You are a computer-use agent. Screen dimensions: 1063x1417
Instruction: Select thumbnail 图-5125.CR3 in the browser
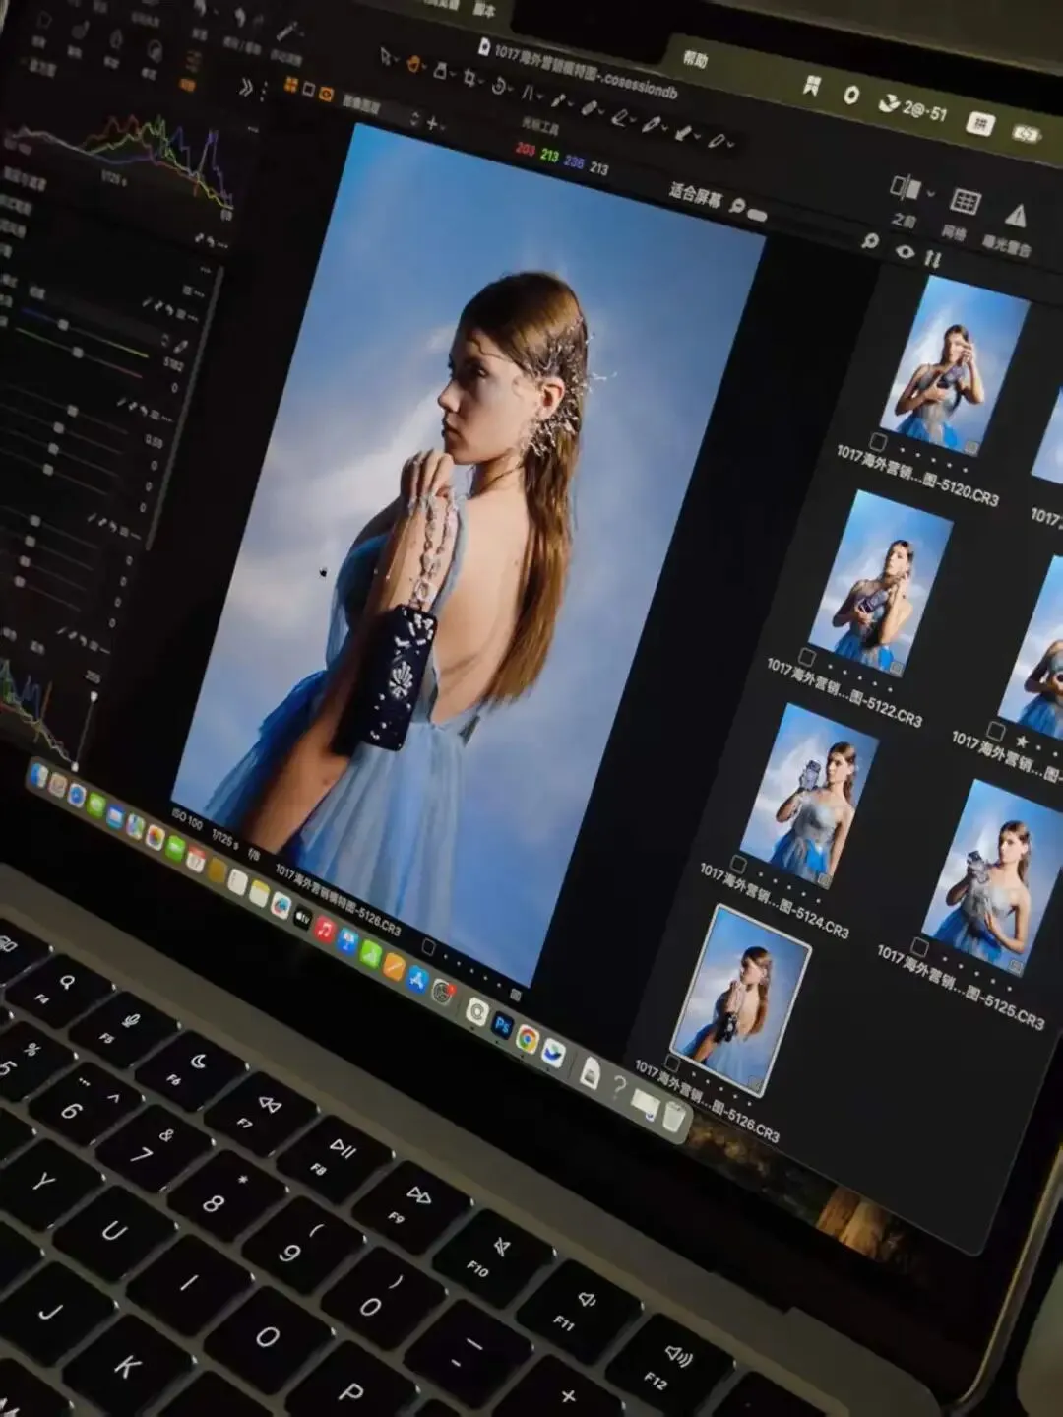coord(992,876)
